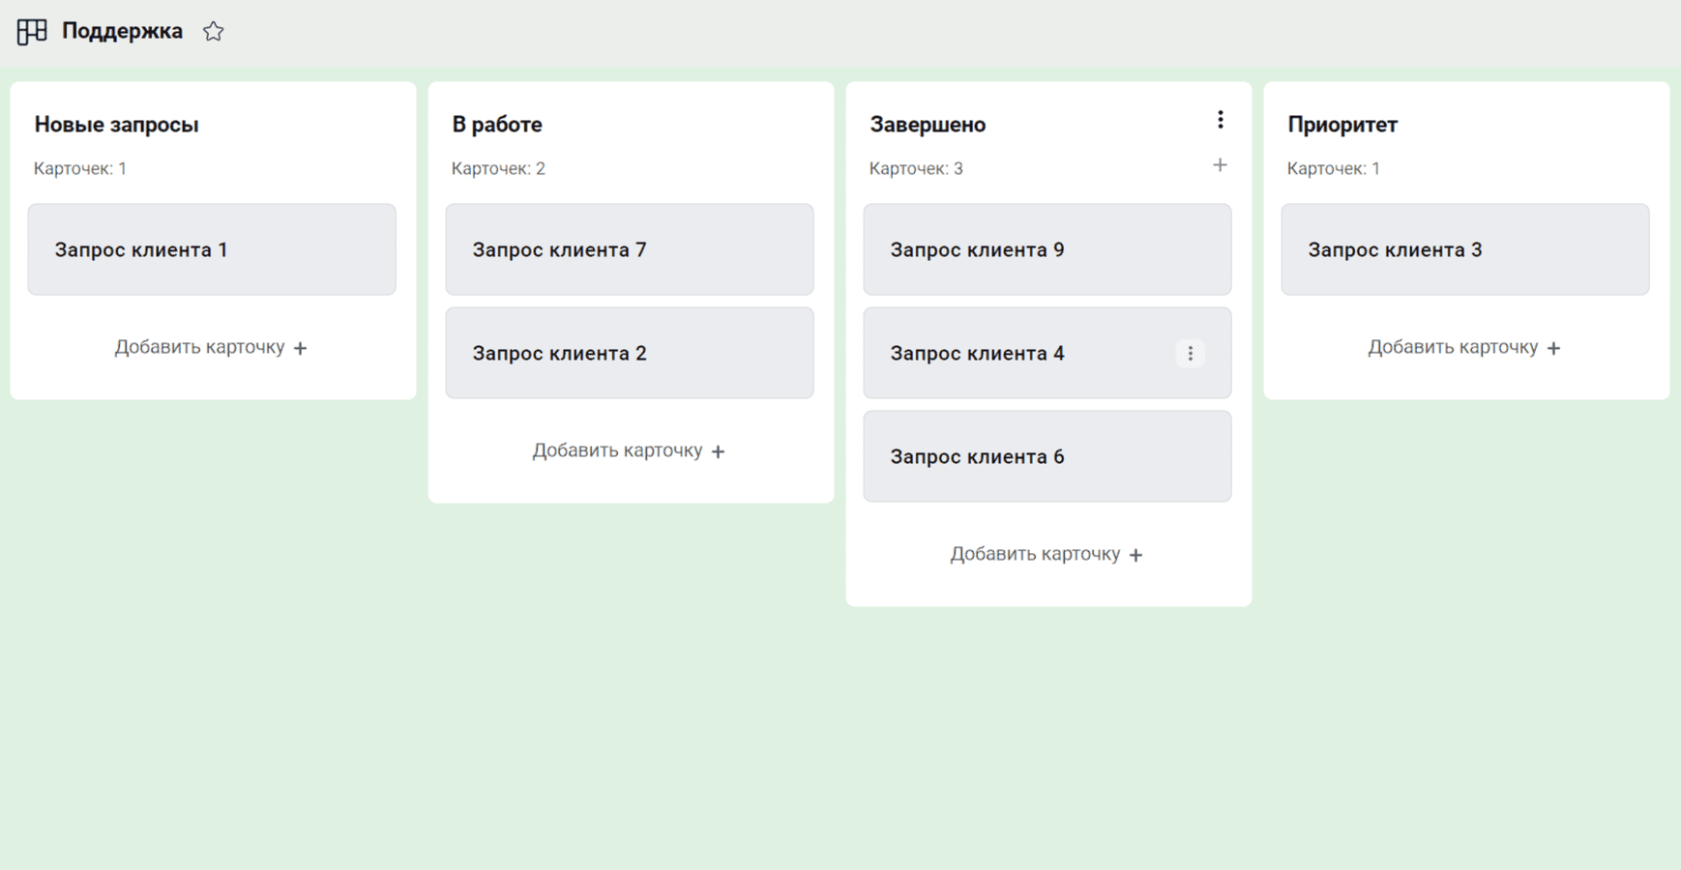Click the board layout icon next to Поддержка
Image resolution: width=1681 pixels, height=870 pixels.
[32, 32]
